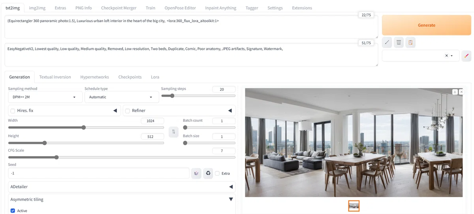The width and height of the screenshot is (474, 214).
Task: Enable the Refiner checkbox
Action: [128, 111]
